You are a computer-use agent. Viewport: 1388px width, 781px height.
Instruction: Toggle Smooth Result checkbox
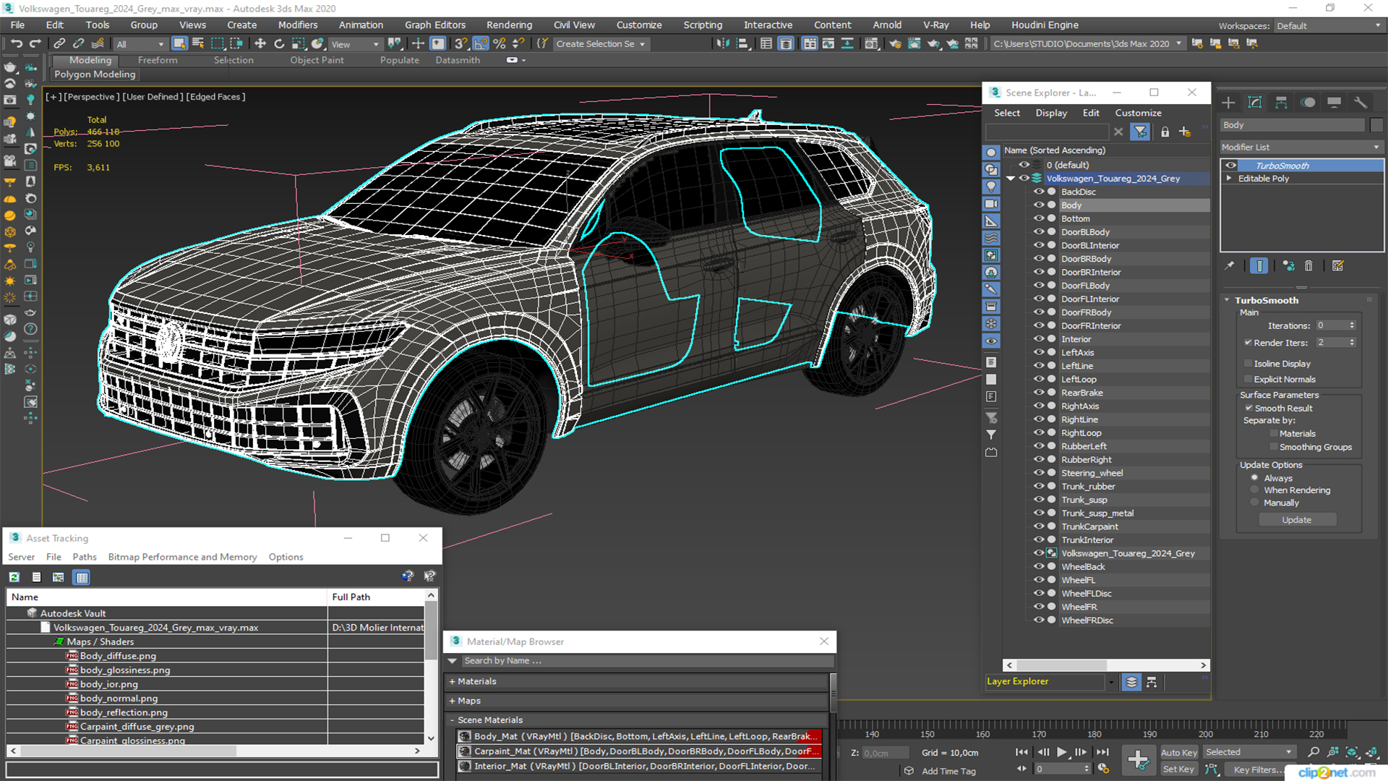[1248, 409]
